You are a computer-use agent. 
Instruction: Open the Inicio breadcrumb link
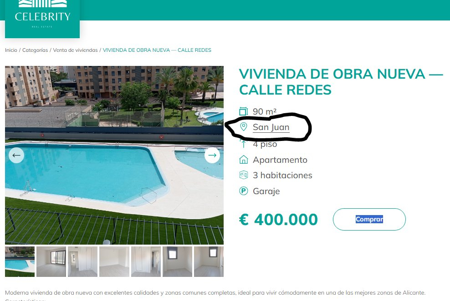[11, 50]
